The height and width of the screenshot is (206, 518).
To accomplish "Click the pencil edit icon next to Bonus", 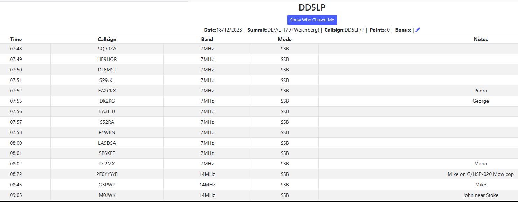I will tap(417, 30).
